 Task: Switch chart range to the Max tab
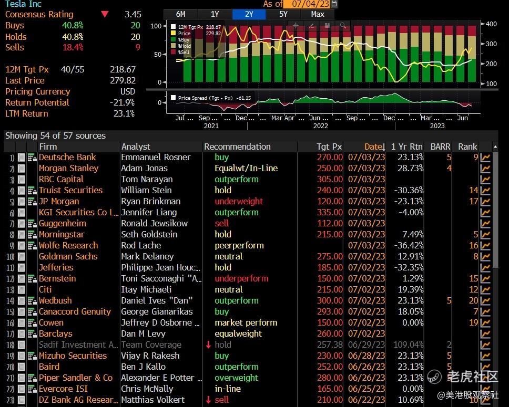[x=318, y=14]
